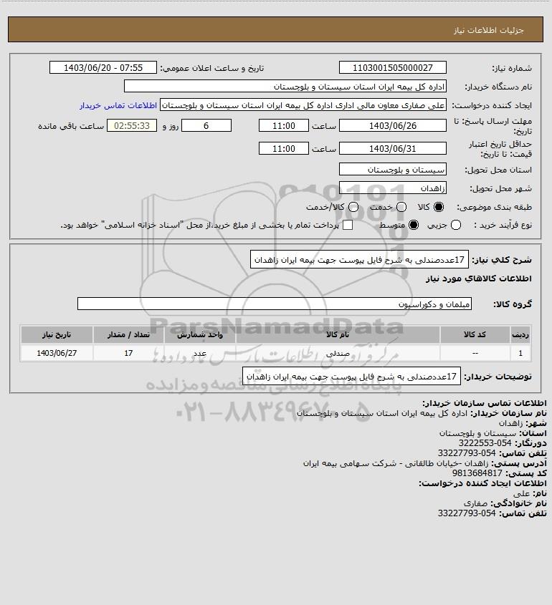
Task: Click the general need description field
Action: tap(359, 260)
